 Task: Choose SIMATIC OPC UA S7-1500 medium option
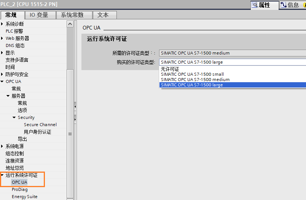pos(233,80)
